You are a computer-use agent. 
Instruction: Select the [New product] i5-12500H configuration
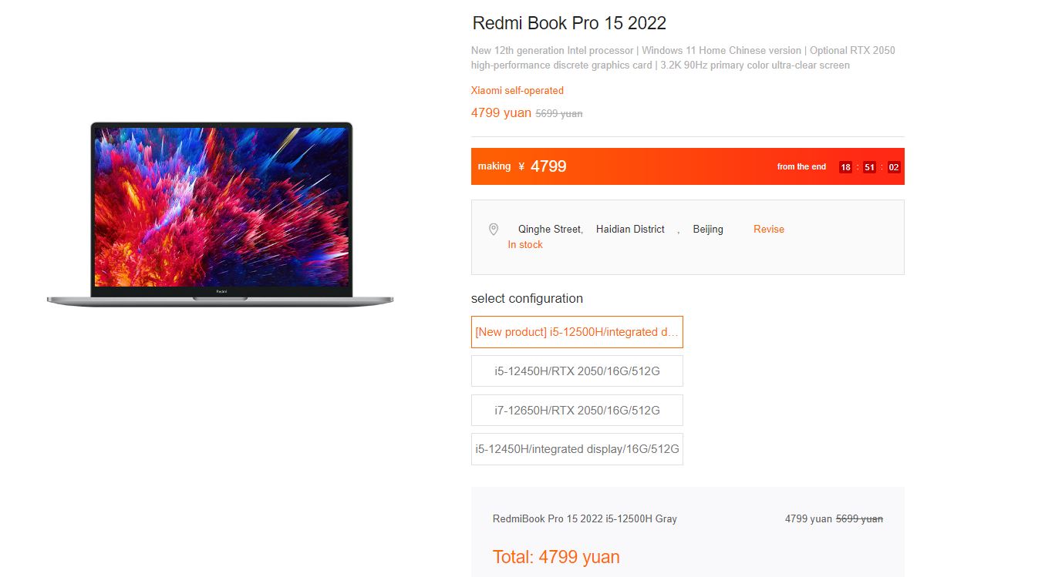click(577, 332)
